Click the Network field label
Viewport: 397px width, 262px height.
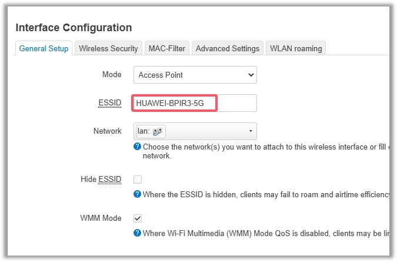coord(107,131)
